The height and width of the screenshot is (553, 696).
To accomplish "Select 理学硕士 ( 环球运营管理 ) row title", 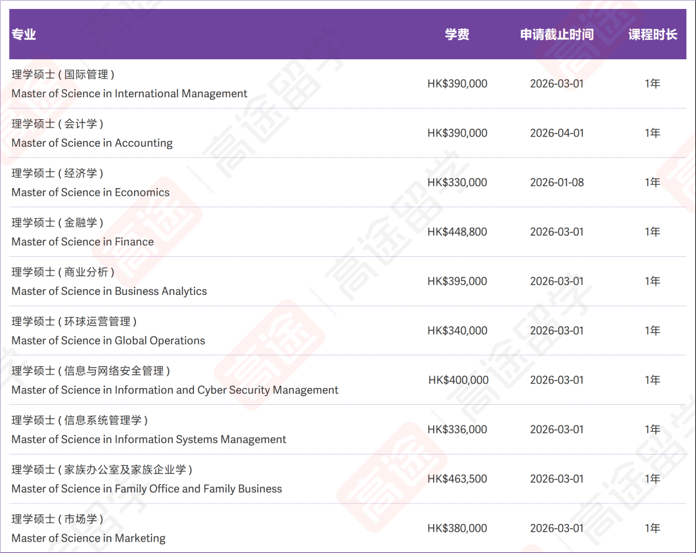I will (x=74, y=321).
